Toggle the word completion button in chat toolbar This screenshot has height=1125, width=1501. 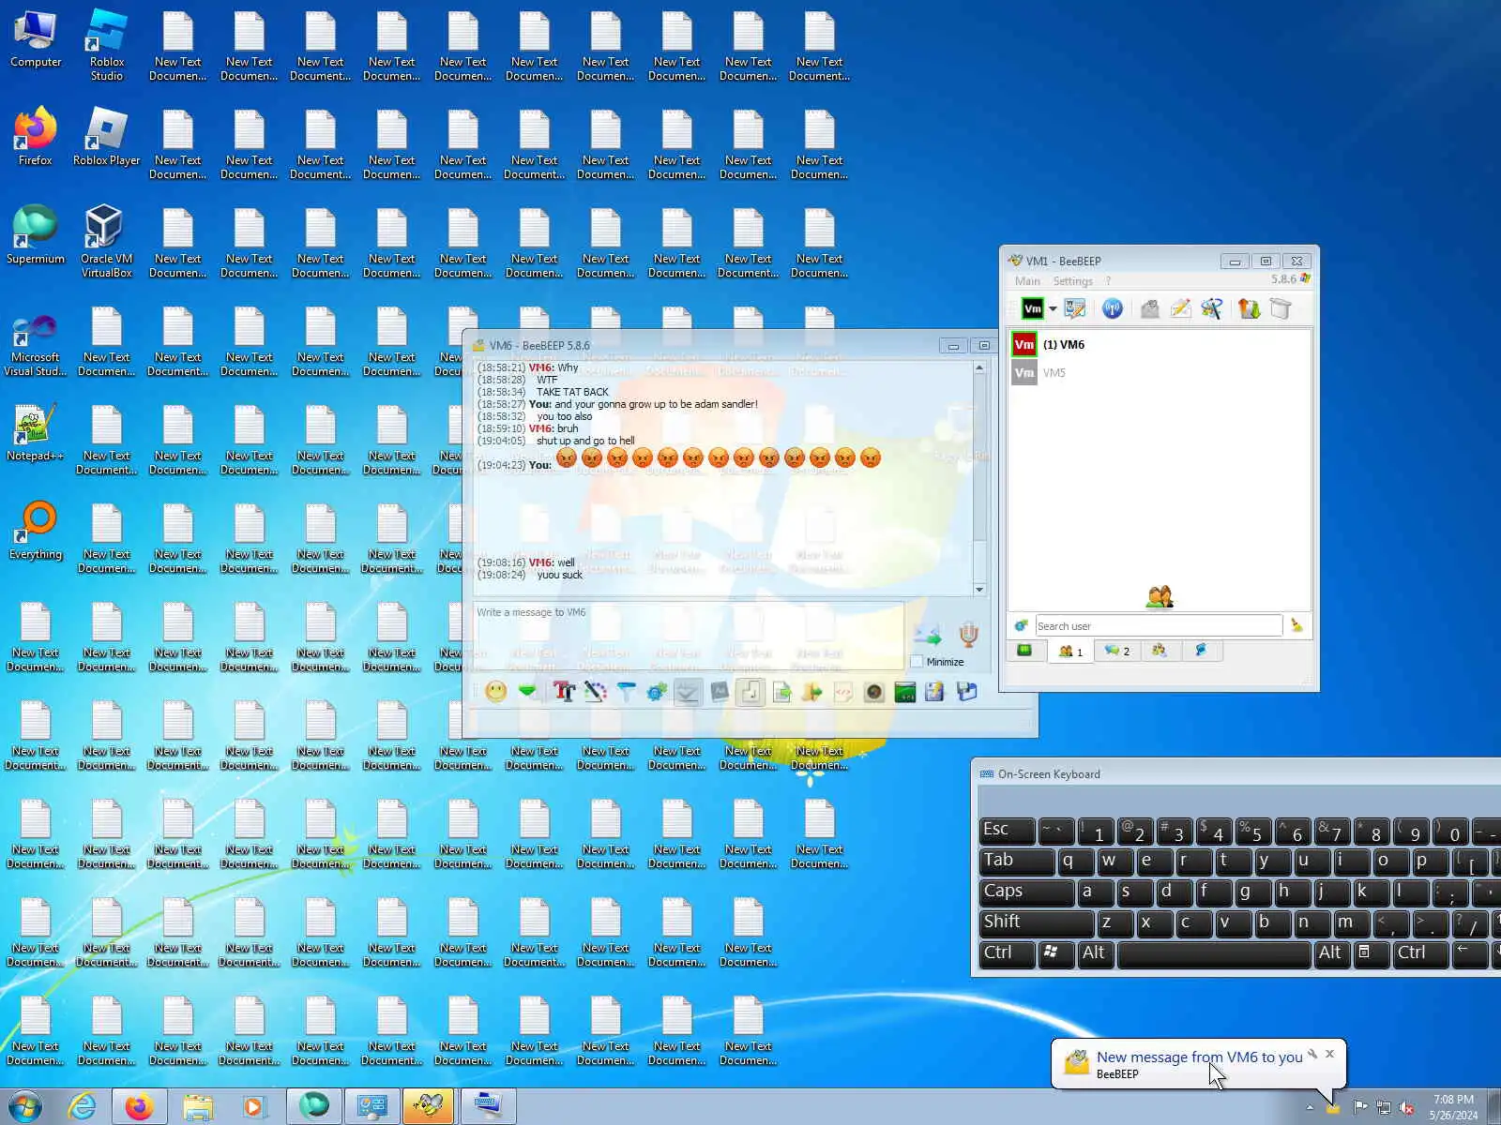click(x=720, y=692)
